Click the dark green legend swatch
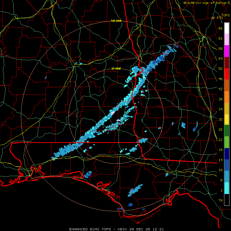 tap(227, 131)
